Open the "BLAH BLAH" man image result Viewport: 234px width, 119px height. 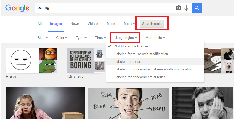[x=128, y=103]
